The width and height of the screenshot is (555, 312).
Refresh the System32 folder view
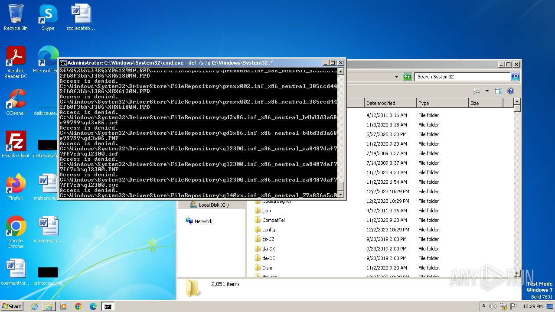pyautogui.click(x=407, y=77)
